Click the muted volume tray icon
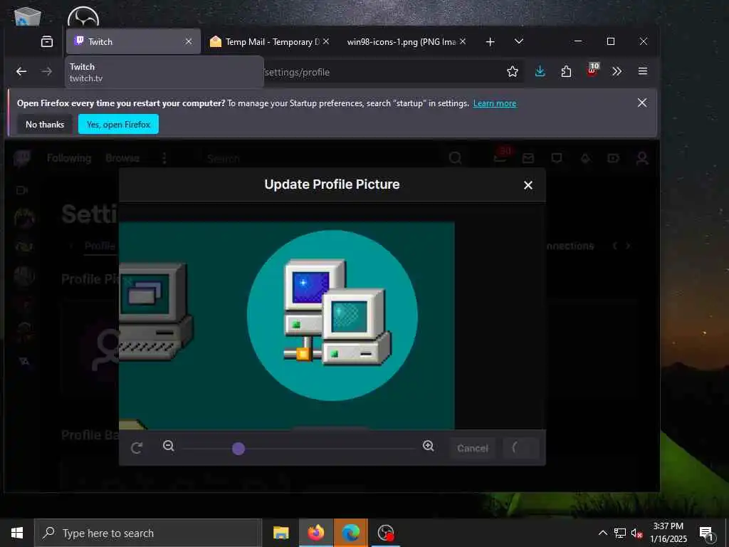 point(636,533)
